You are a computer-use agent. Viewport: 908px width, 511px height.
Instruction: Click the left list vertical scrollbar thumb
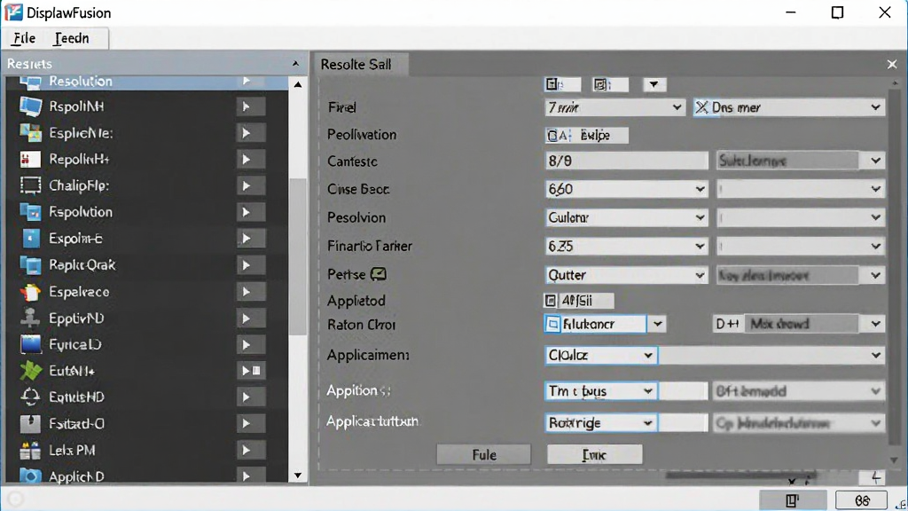pos(298,256)
